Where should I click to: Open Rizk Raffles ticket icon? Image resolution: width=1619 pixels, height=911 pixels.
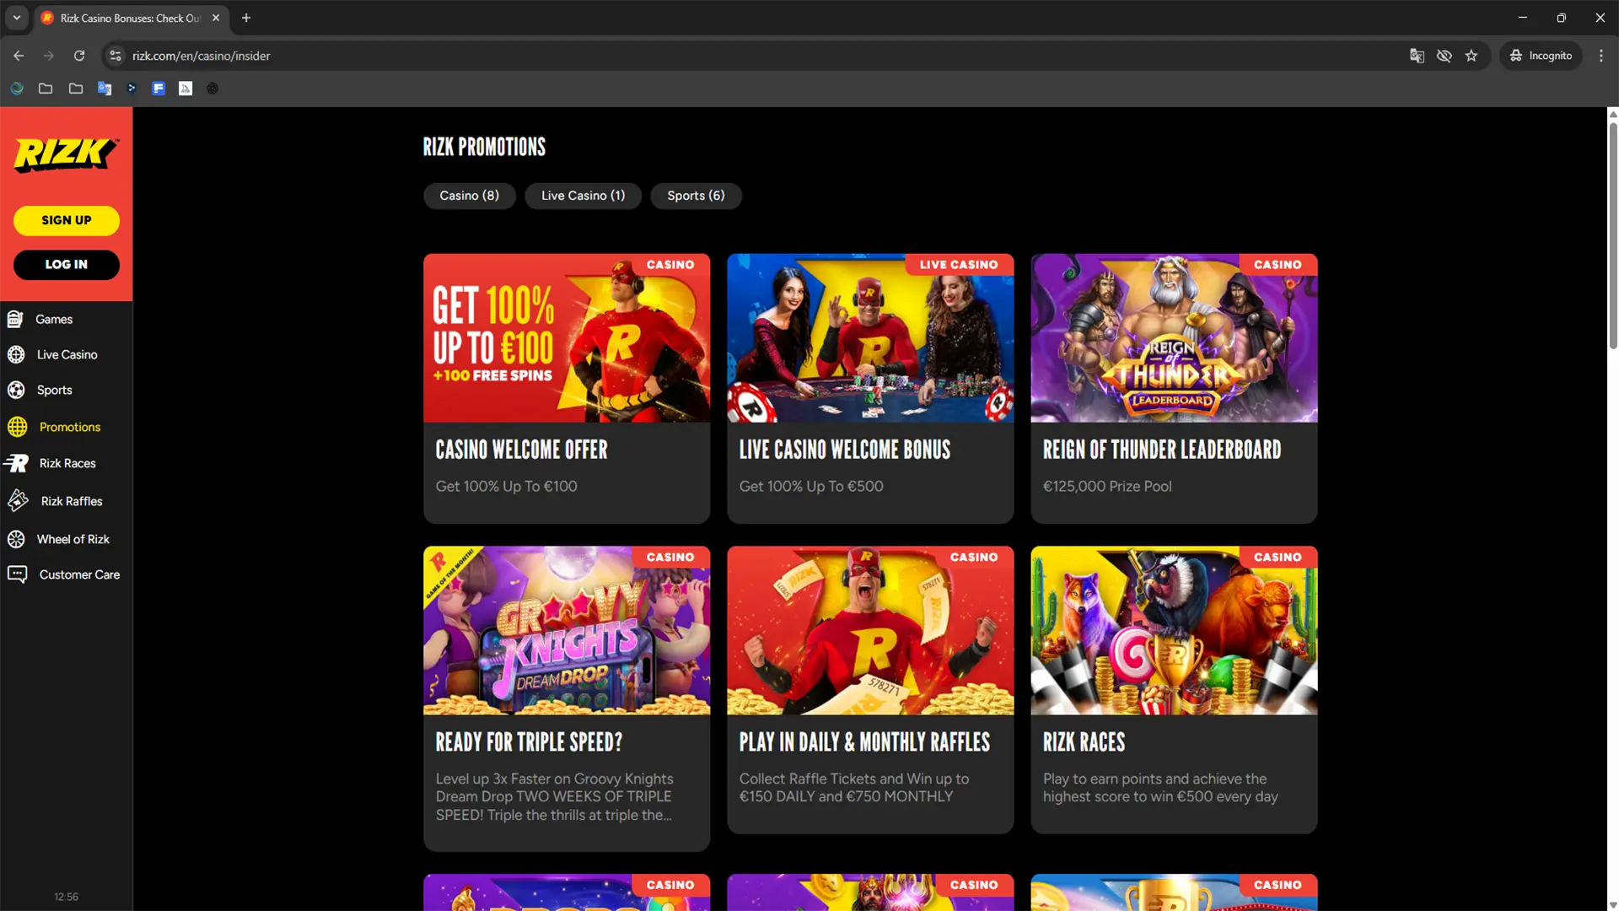click(x=18, y=501)
